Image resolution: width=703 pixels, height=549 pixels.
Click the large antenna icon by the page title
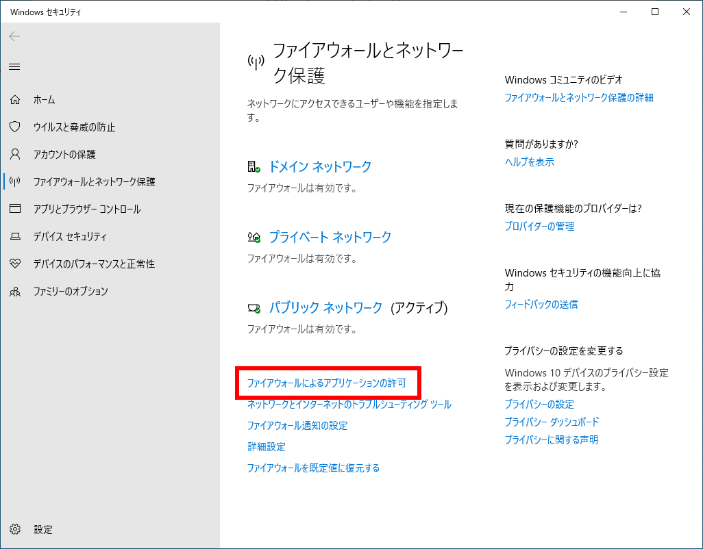pyautogui.click(x=256, y=62)
